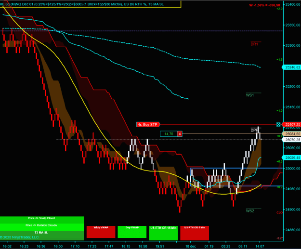Click the 03:23 time axis label
This screenshot has height=249, width=301.
[x=226, y=246]
